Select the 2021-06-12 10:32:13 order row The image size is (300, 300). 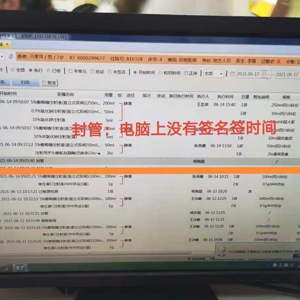coord(150,199)
